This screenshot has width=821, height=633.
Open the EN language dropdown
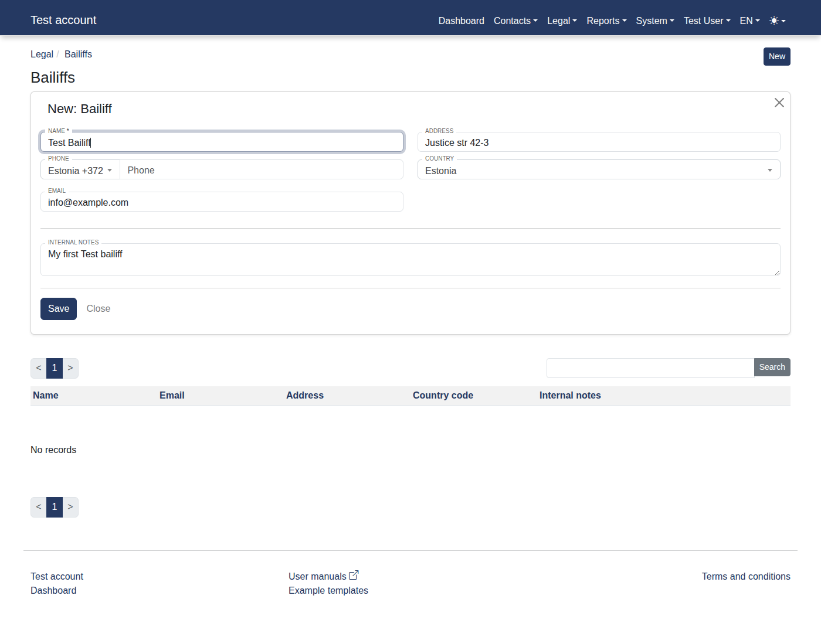(x=749, y=21)
